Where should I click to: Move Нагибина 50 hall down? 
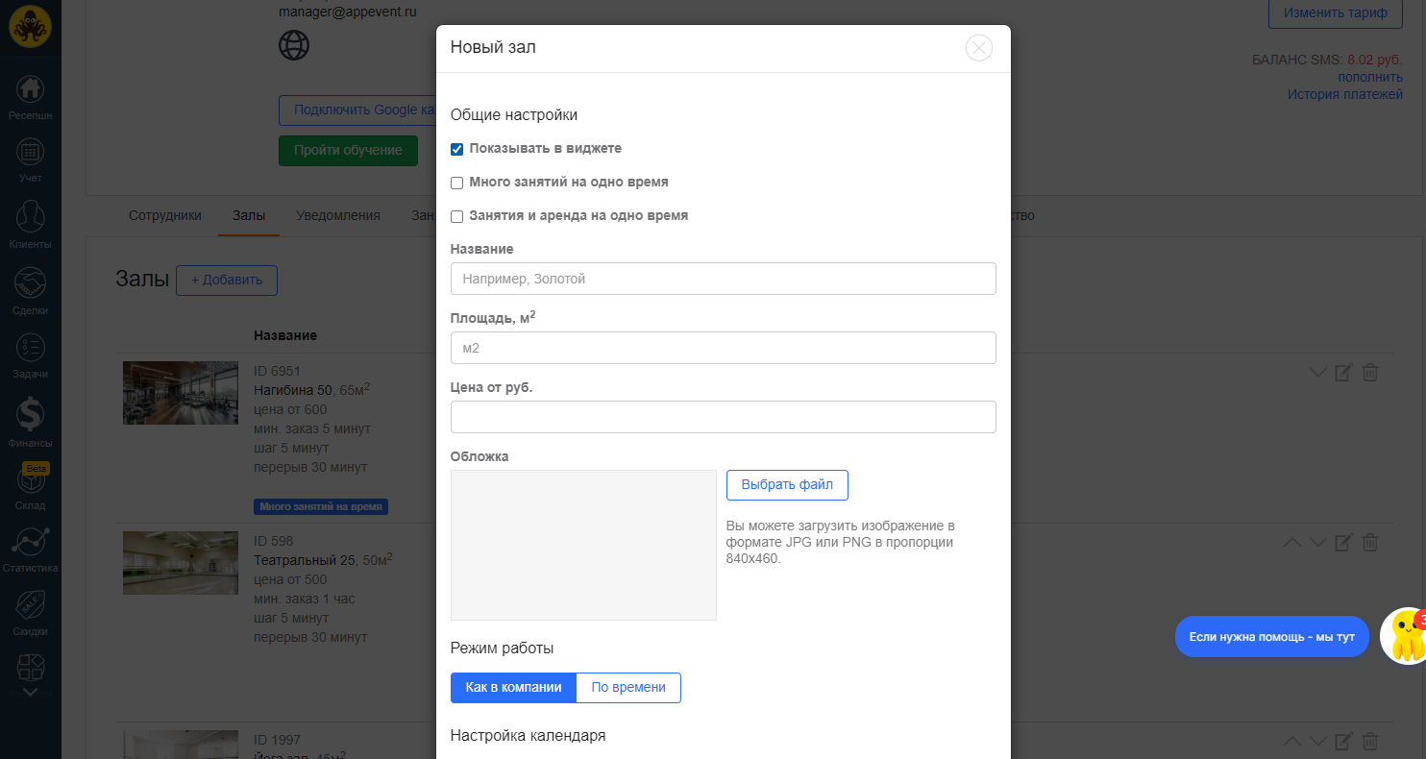tap(1317, 373)
